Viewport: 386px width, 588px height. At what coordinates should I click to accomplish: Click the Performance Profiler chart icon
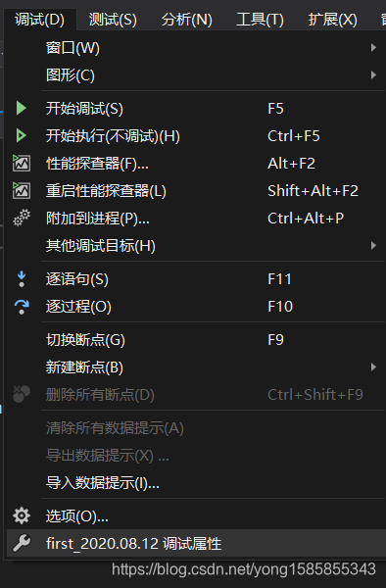coord(22,163)
